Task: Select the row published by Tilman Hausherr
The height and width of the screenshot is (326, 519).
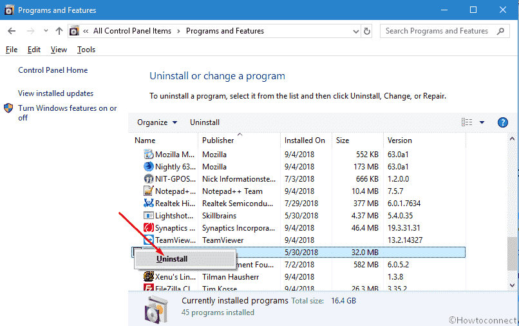Action: 299,276
